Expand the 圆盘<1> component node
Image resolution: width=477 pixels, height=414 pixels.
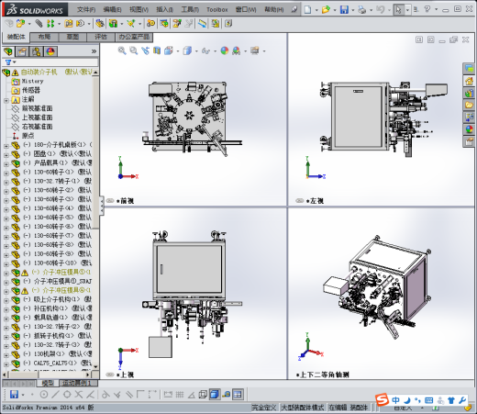pos(6,155)
